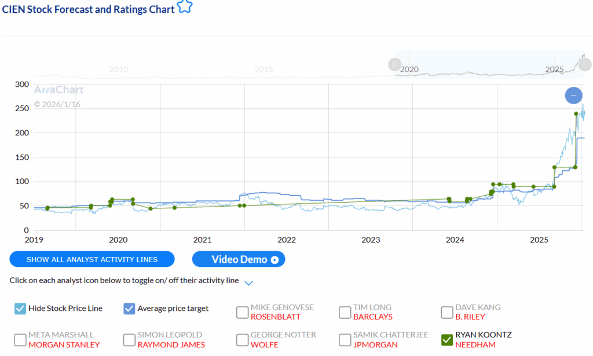Click the highest green price target point
Viewport: 593px width, 356px height.
point(576,114)
